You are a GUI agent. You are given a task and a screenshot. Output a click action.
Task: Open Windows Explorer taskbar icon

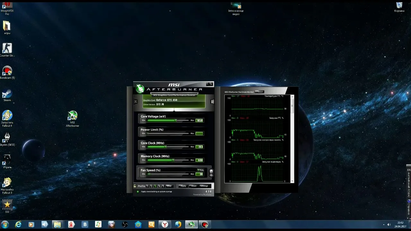[x=57, y=225]
